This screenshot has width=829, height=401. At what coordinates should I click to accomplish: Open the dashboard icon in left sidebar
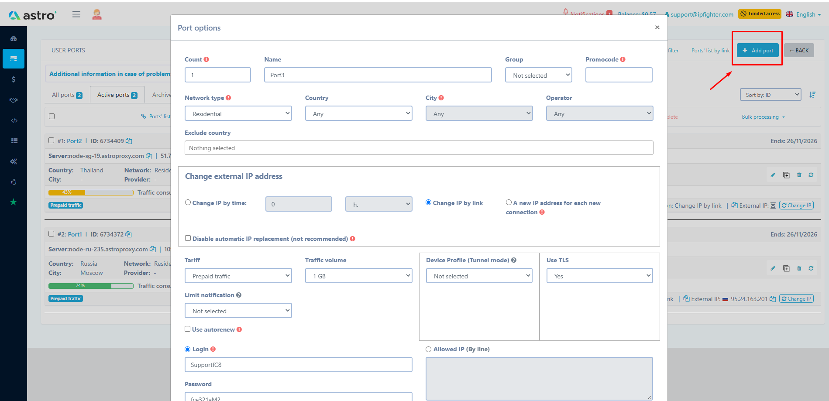coord(14,38)
